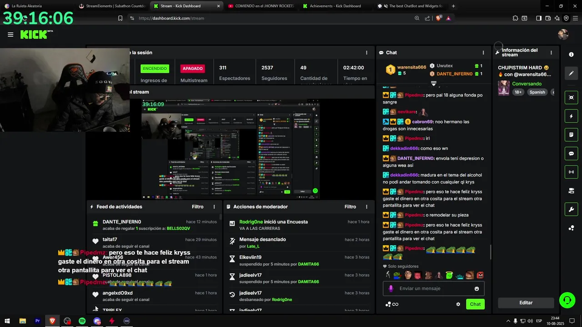The image size is (582, 327).
Task: Open the layout panels icon in right sidebar
Action: pyautogui.click(x=571, y=191)
